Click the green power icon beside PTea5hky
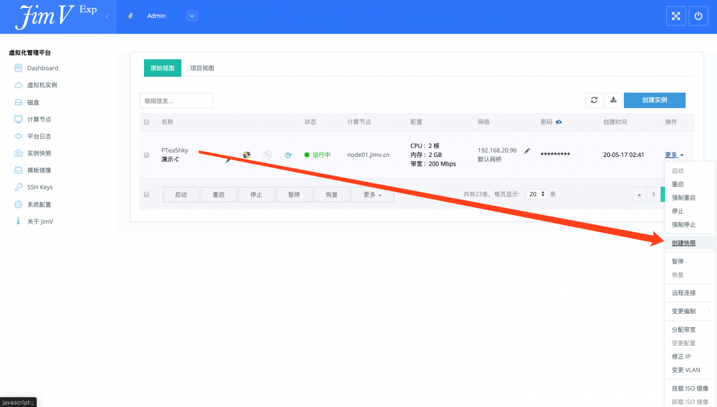The image size is (717, 407). (x=288, y=155)
